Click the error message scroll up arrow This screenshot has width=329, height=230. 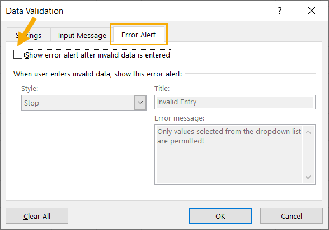(308, 132)
